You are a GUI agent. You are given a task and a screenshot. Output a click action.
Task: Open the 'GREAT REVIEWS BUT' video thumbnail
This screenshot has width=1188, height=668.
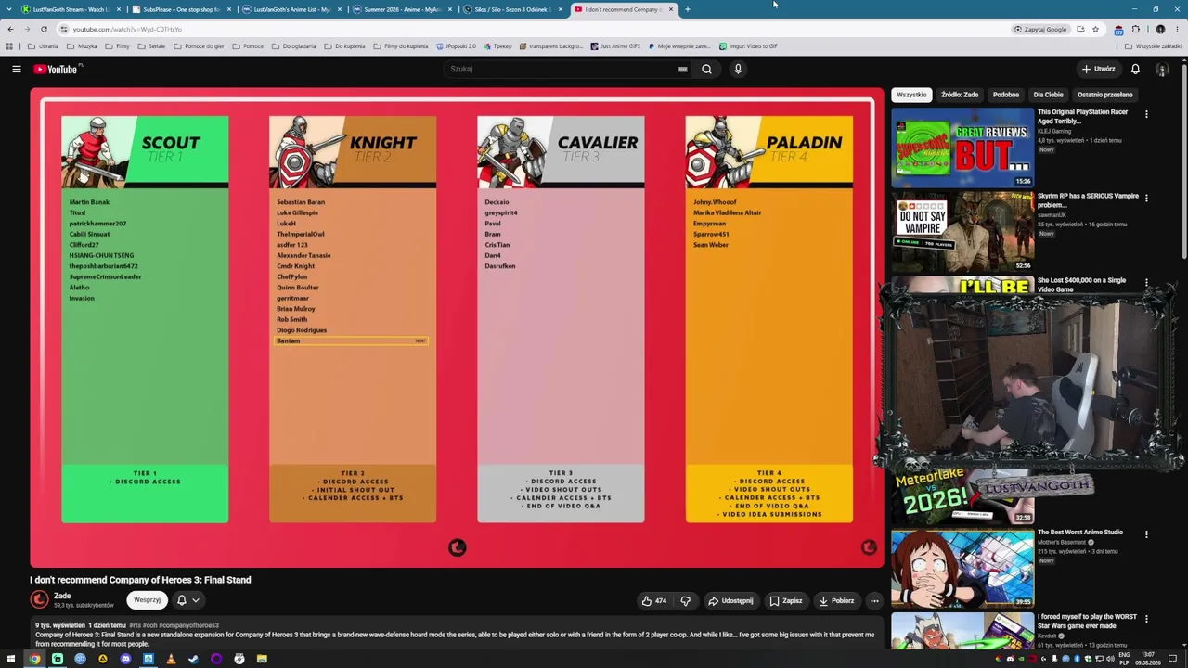962,148
